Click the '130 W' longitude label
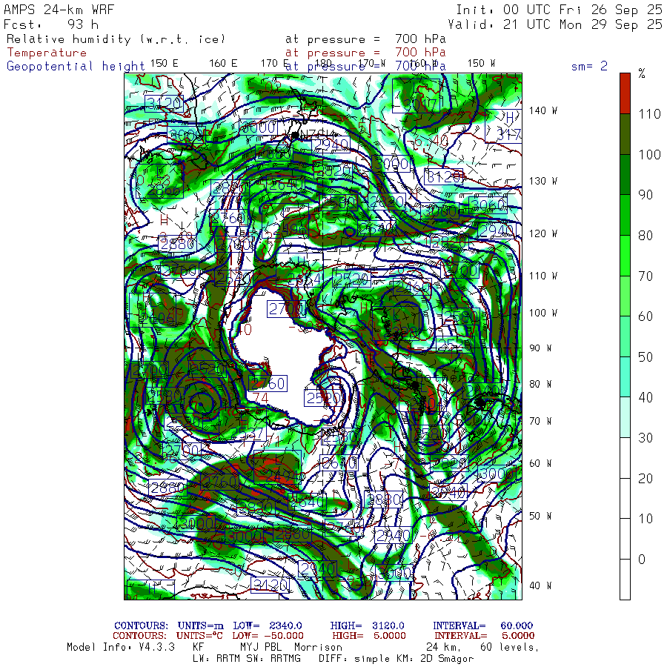The width and height of the screenshot is (667, 667). pos(542,182)
